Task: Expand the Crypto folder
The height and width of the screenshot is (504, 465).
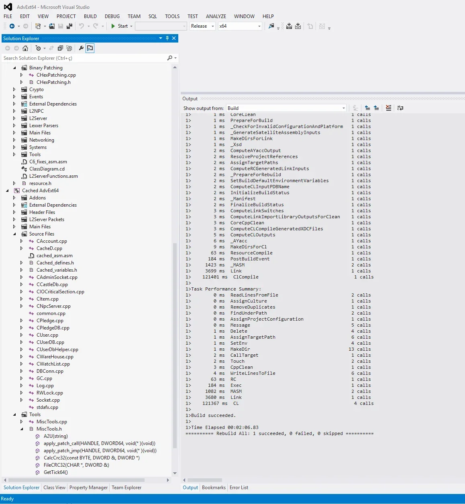Action: tap(14, 89)
